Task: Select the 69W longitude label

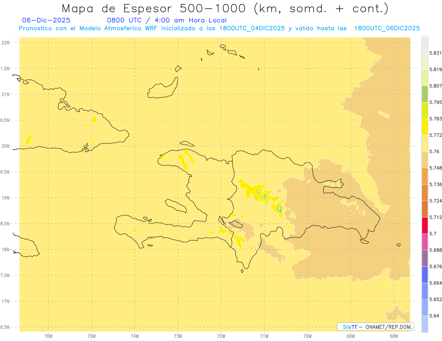Action: coord(351,336)
